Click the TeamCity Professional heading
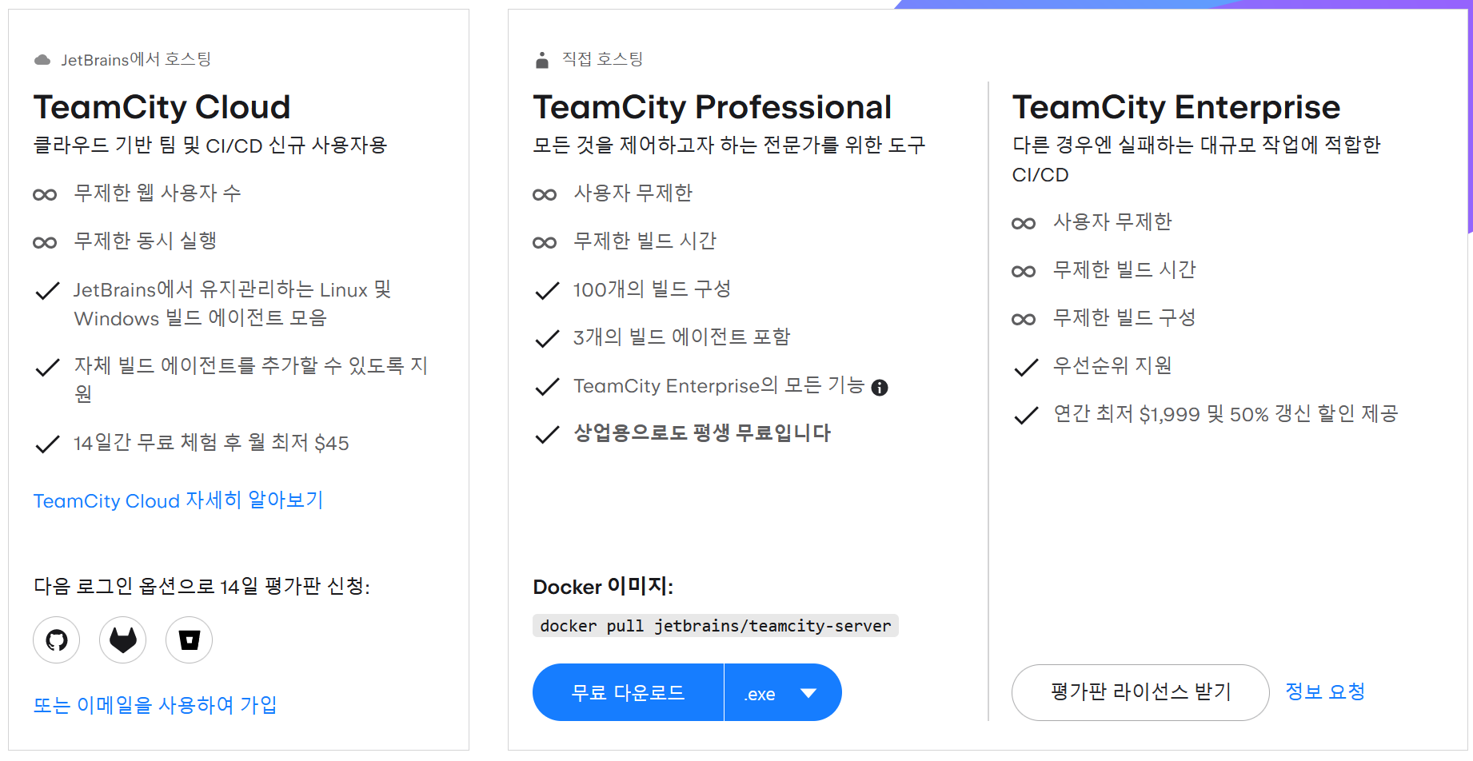This screenshot has width=1473, height=761. pos(713,107)
